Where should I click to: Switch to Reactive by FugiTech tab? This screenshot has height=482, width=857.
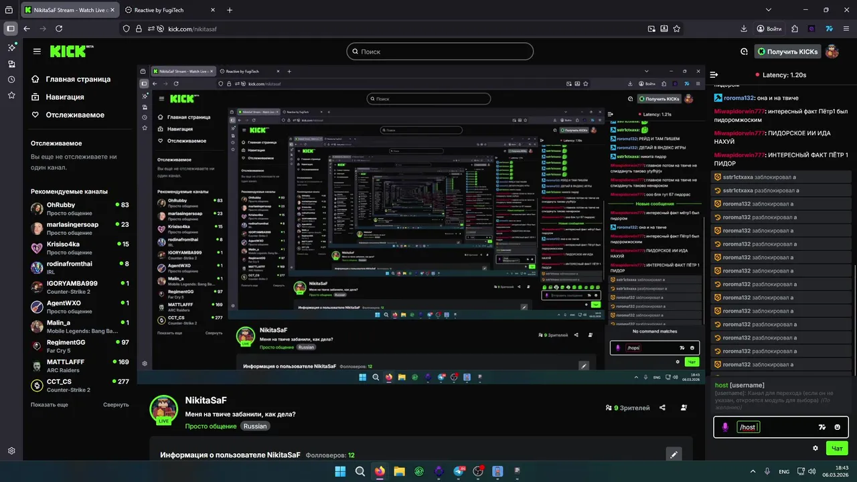pyautogui.click(x=170, y=10)
